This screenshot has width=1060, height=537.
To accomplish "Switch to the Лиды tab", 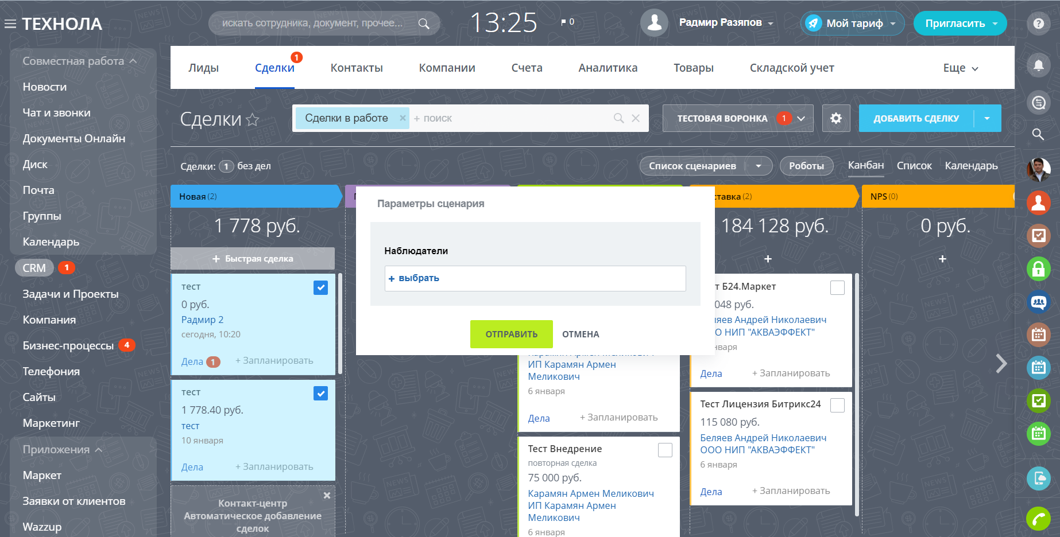I will [203, 68].
